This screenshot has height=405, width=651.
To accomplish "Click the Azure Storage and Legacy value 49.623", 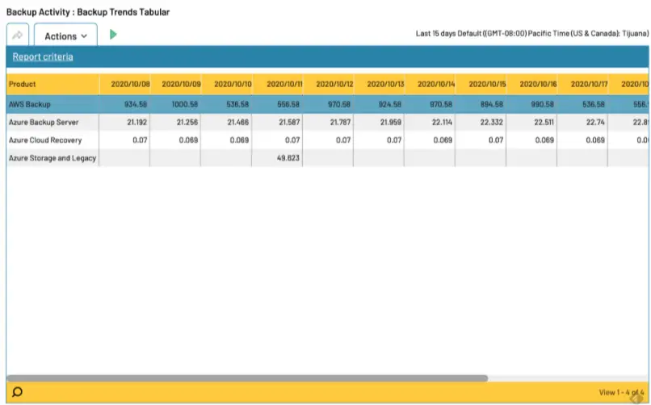I will click(x=288, y=158).
